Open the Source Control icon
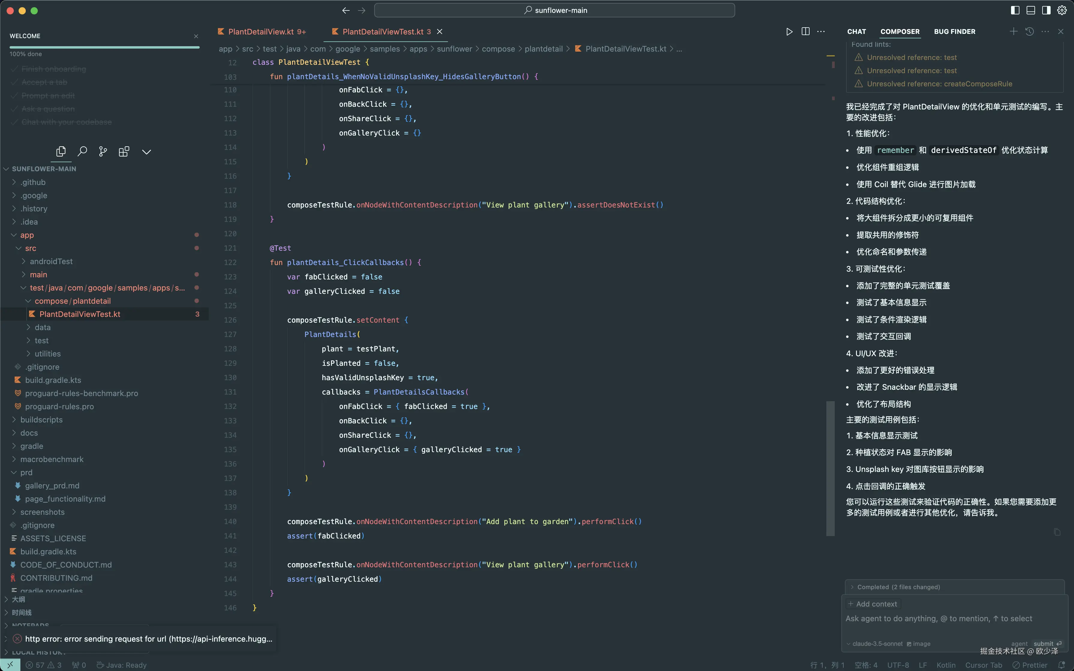Viewport: 1074px width, 671px height. tap(103, 152)
